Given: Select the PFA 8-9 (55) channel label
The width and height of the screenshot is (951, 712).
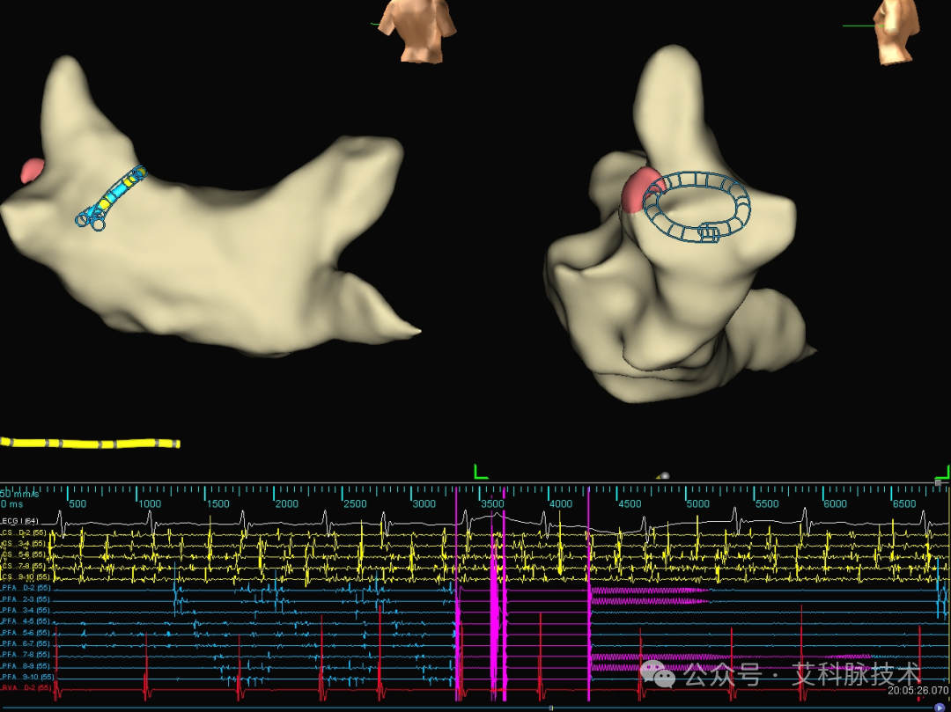Looking at the screenshot, I should click(26, 666).
